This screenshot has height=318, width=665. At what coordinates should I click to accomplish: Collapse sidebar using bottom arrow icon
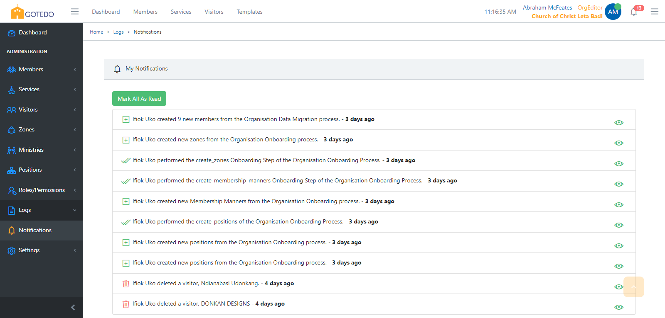73,307
